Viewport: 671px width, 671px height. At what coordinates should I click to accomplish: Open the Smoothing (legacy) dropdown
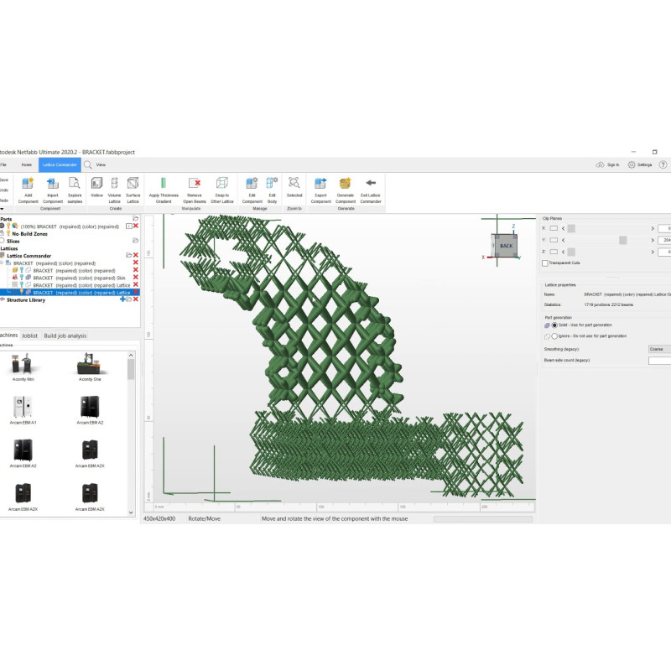(659, 349)
